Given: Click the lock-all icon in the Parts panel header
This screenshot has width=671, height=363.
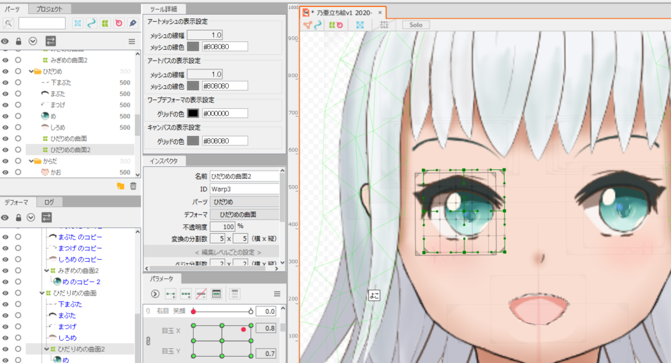Looking at the screenshot, I should tap(18, 41).
